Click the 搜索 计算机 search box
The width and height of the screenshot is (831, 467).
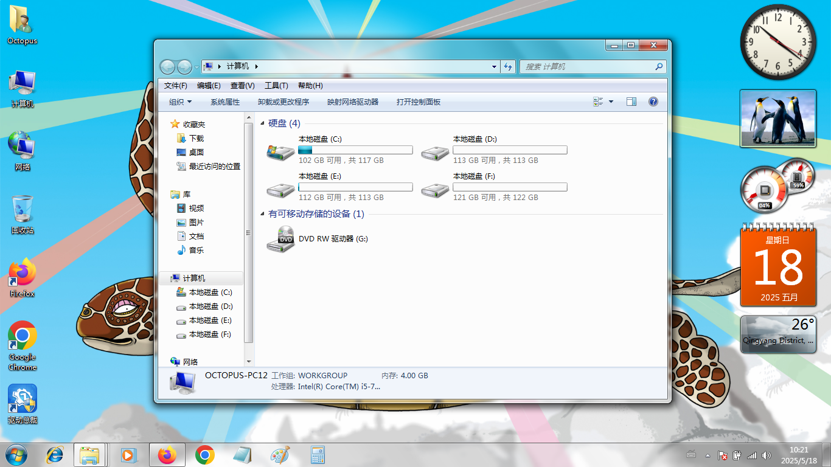tap(593, 67)
